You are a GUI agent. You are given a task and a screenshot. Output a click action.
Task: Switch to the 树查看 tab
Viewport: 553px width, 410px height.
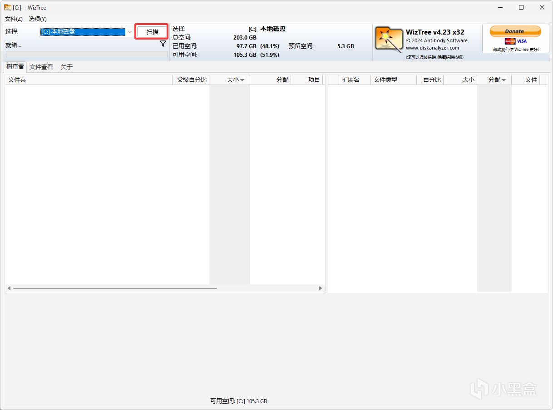(x=15, y=66)
